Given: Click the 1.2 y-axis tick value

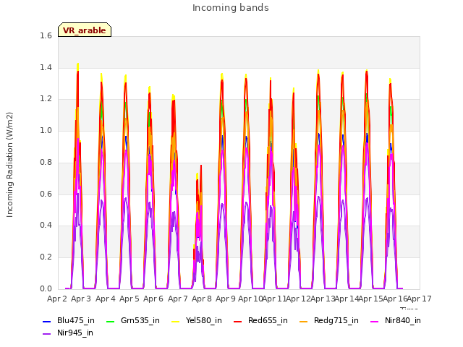Looking at the screenshot, I should click(46, 99).
